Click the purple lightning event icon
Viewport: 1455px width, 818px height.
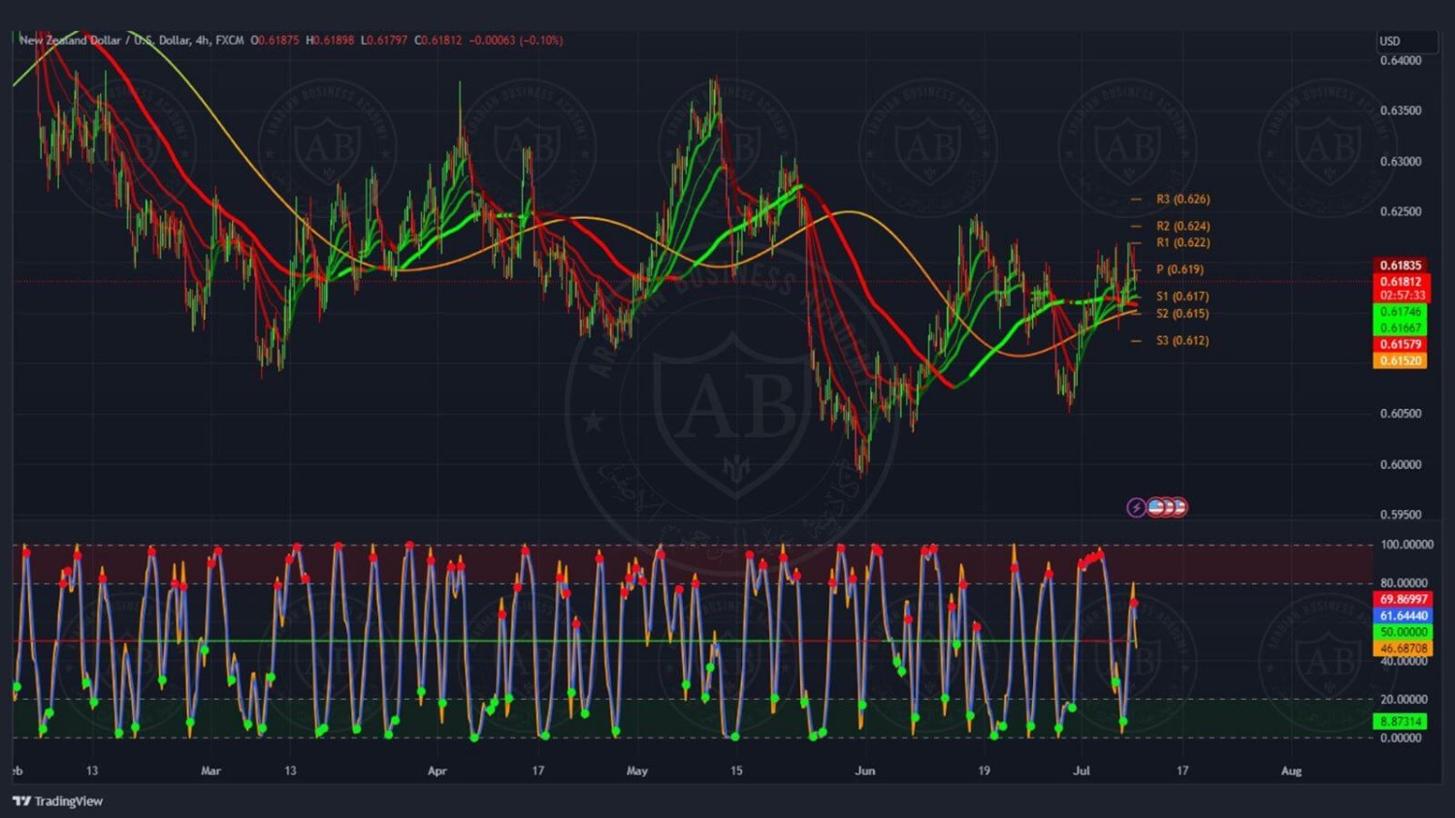1136,507
